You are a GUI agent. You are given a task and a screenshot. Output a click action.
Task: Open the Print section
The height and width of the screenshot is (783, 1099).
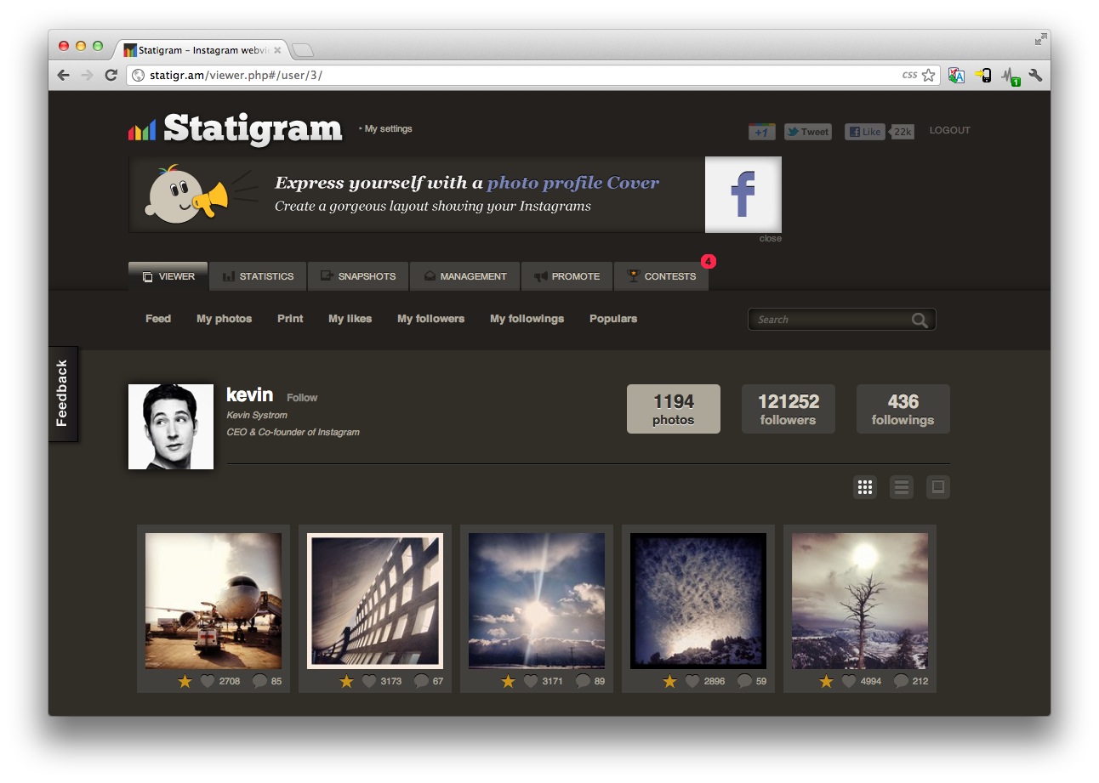[290, 319]
